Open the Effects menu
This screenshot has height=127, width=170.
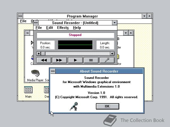pos(63,28)
